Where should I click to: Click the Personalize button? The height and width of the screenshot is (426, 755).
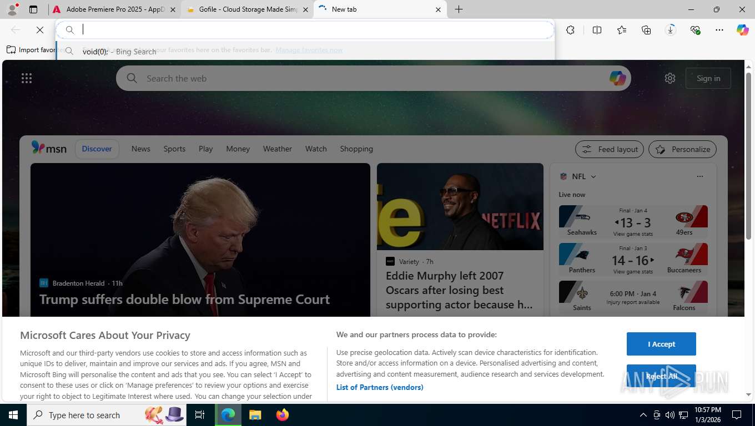pos(683,149)
